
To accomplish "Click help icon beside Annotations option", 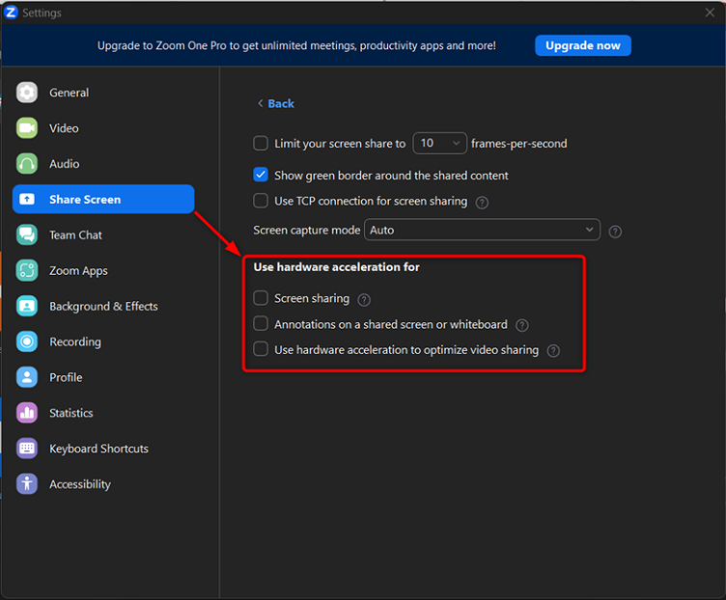I will 521,326.
